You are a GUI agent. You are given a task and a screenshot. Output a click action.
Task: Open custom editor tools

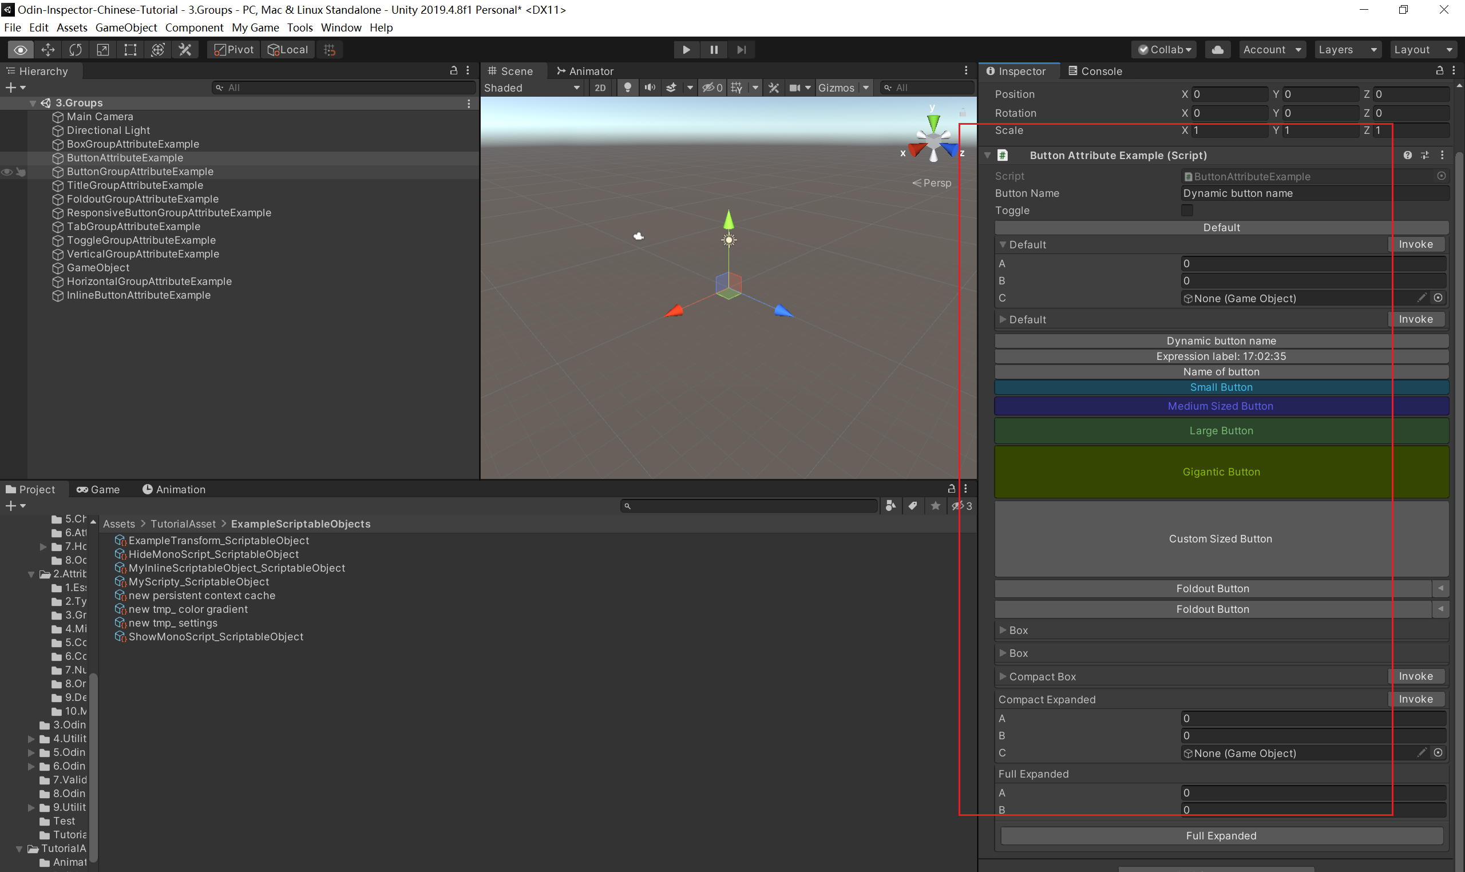[185, 50]
